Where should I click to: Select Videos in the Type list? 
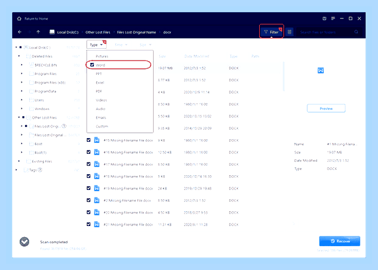click(101, 100)
